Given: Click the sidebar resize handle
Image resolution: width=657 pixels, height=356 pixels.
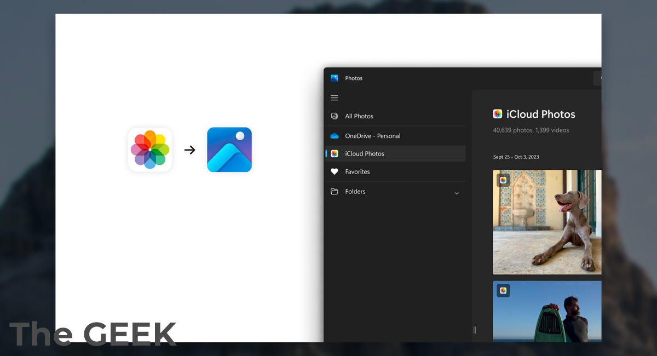Looking at the screenshot, I should click(474, 330).
